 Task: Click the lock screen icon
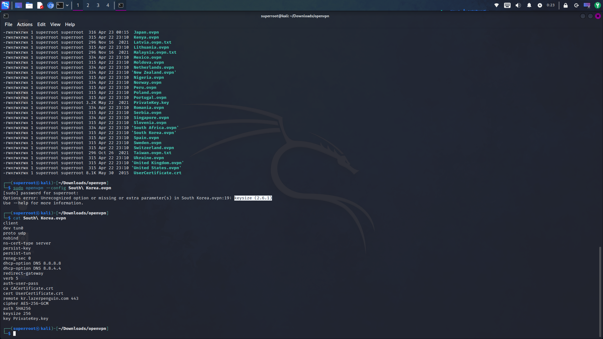click(x=566, y=5)
